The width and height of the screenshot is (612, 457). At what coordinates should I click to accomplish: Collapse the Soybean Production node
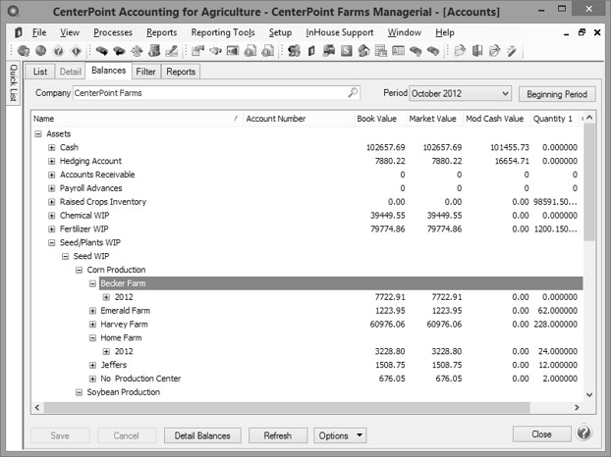pos(79,392)
